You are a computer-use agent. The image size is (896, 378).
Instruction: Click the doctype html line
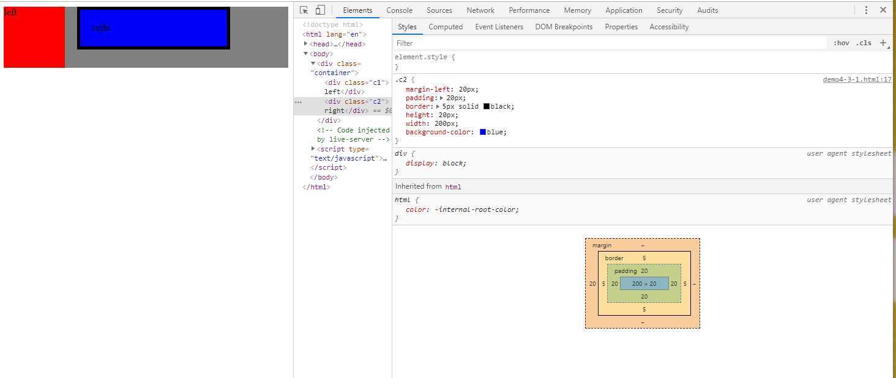(x=332, y=25)
